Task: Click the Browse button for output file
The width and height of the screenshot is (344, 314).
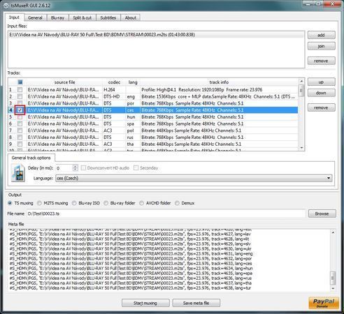Action: 322,214
